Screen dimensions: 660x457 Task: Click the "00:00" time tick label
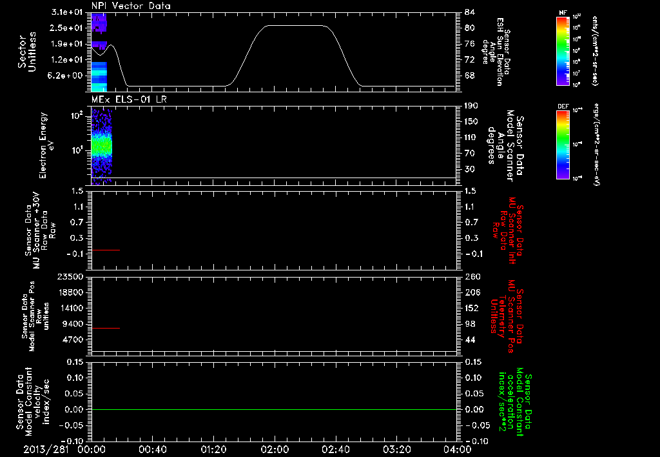tap(92, 449)
